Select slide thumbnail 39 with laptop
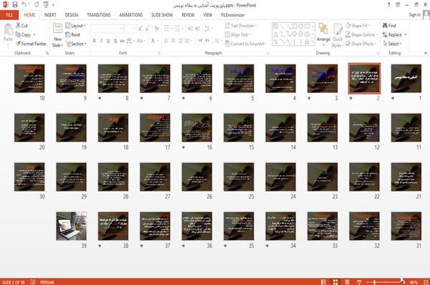The width and height of the screenshot is (430, 285). tap(71, 226)
